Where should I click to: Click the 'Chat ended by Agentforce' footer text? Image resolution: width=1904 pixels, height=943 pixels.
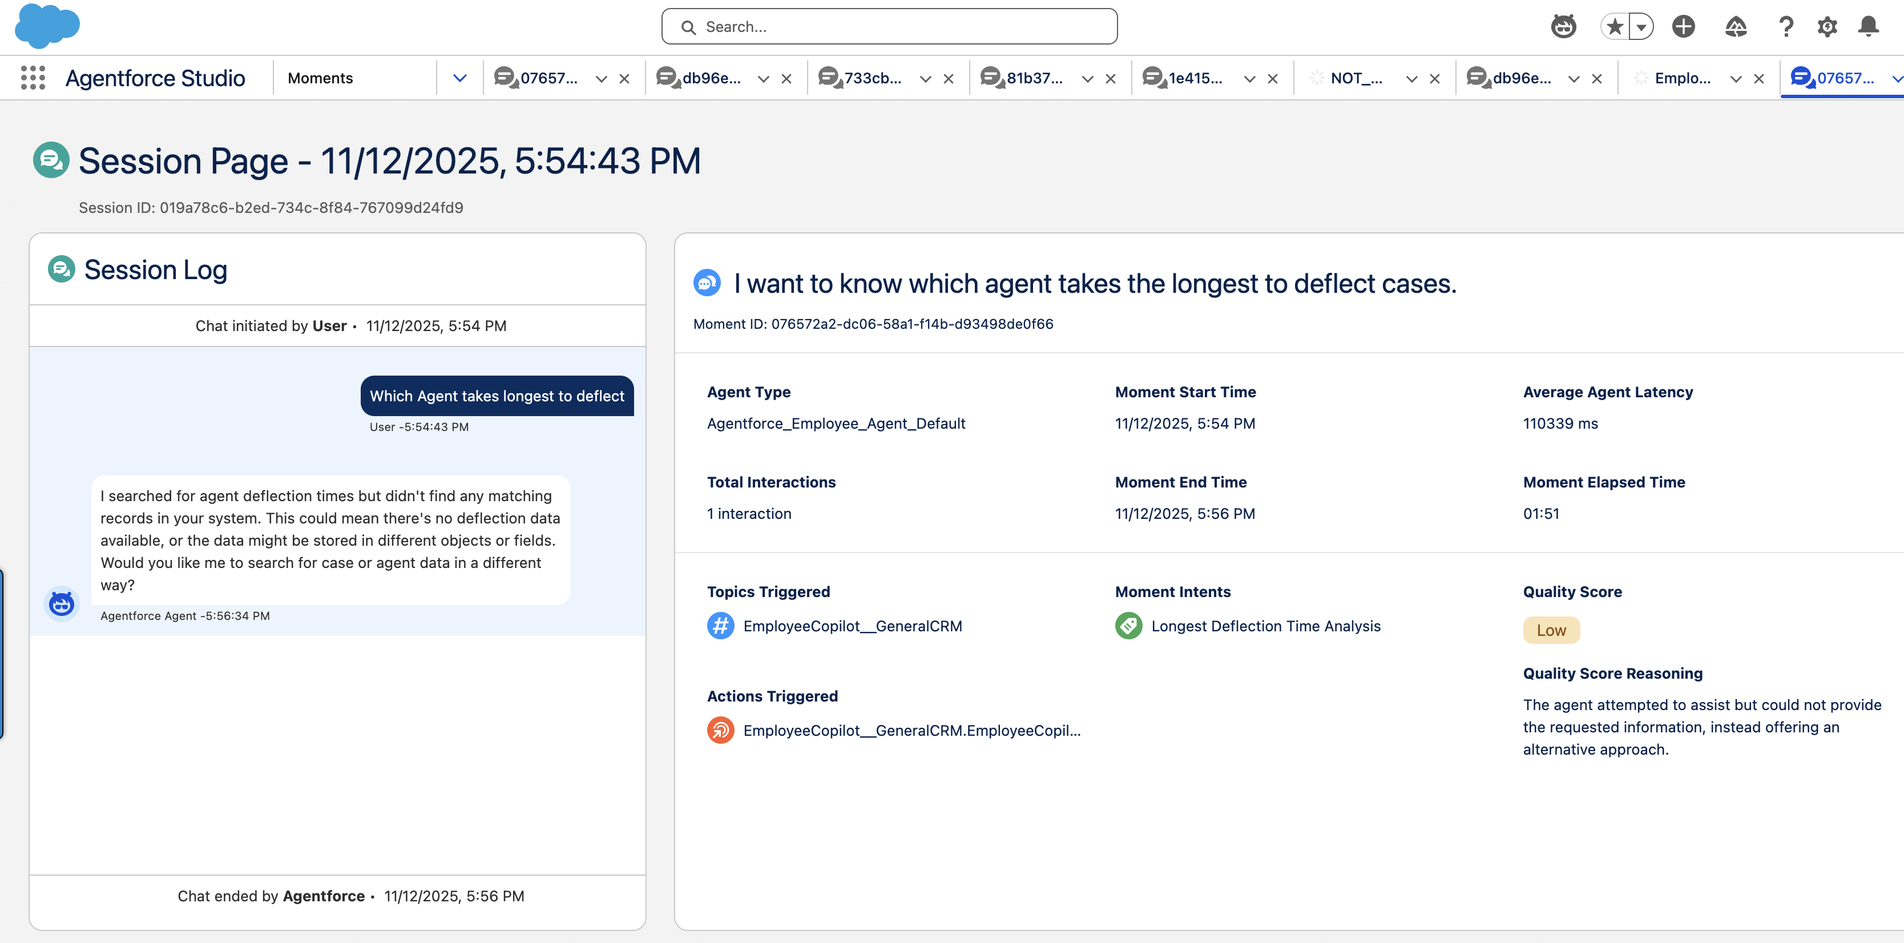click(x=271, y=896)
